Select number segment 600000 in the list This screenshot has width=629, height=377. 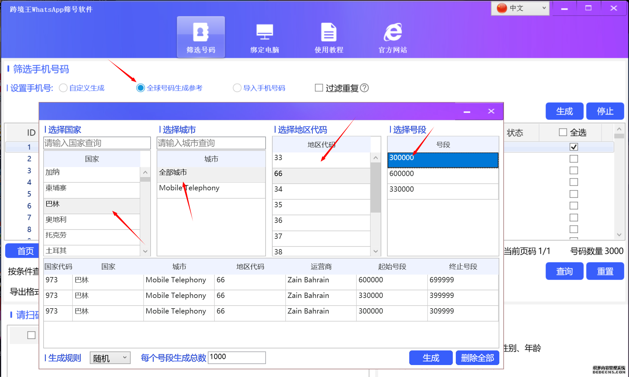click(x=442, y=173)
